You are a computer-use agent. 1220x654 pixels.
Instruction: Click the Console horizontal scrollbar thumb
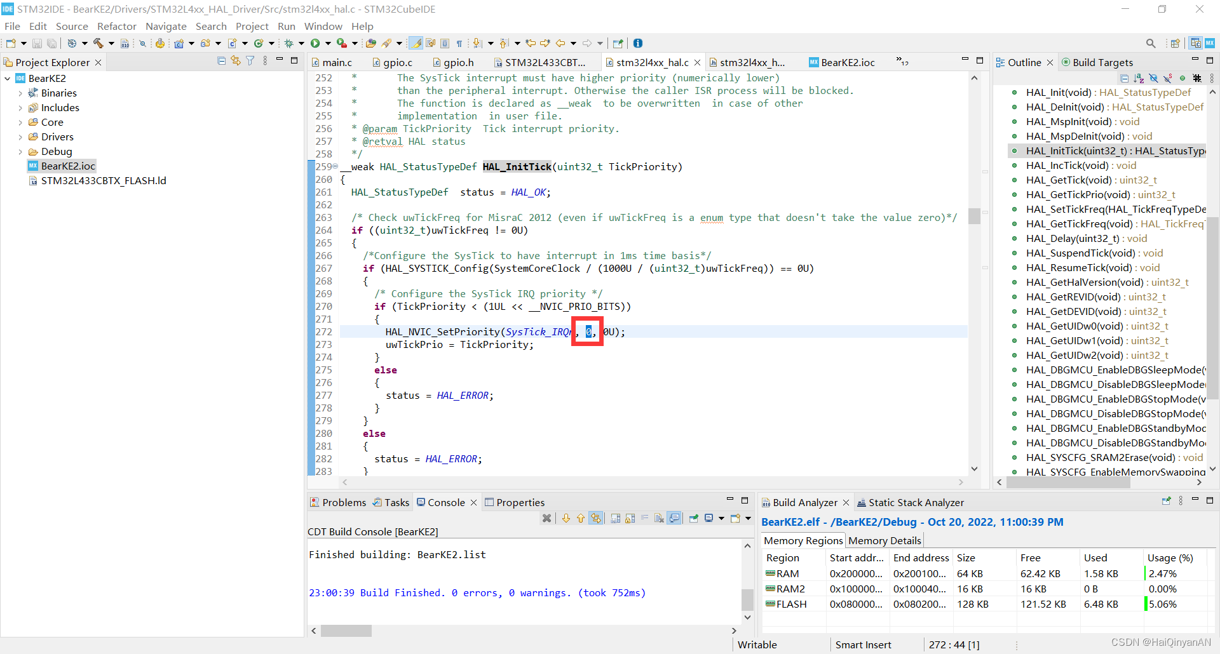point(346,631)
